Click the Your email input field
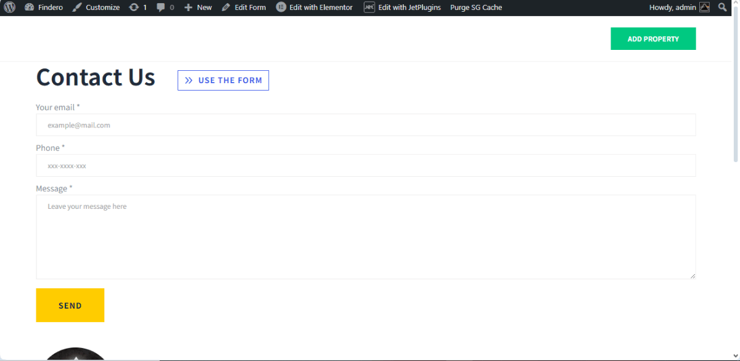 [366, 124]
